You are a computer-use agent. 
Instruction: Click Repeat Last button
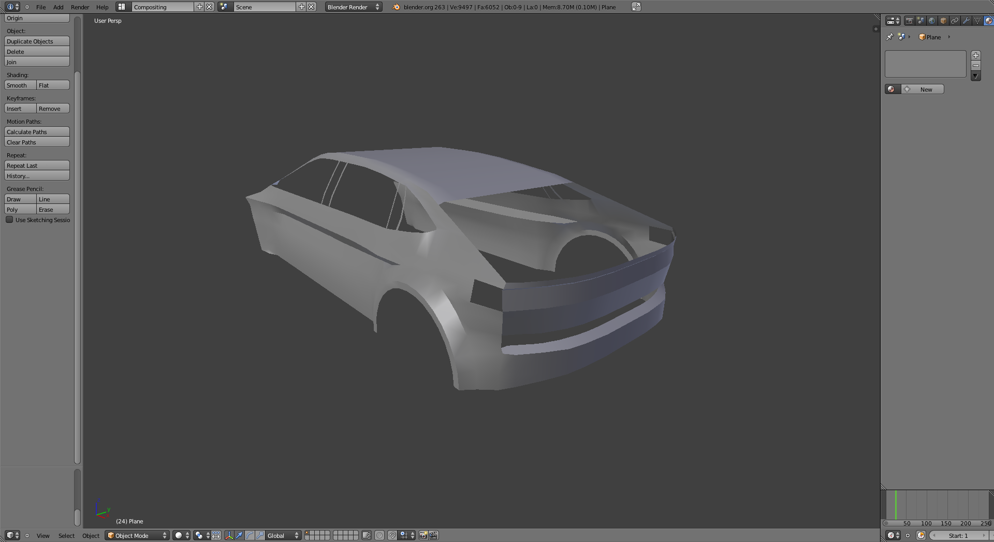point(37,166)
